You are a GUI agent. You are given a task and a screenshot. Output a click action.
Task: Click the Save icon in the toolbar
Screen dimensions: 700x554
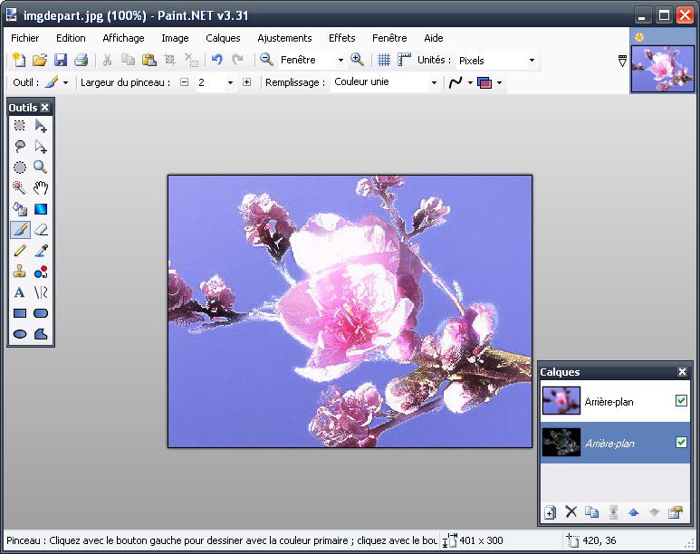coord(61,60)
